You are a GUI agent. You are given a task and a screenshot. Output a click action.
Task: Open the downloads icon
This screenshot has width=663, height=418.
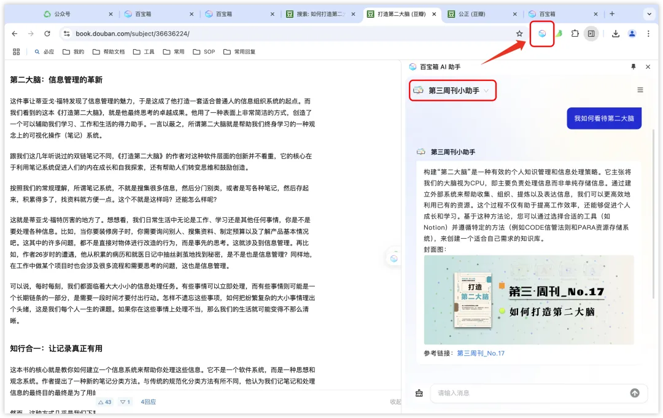[616, 33]
